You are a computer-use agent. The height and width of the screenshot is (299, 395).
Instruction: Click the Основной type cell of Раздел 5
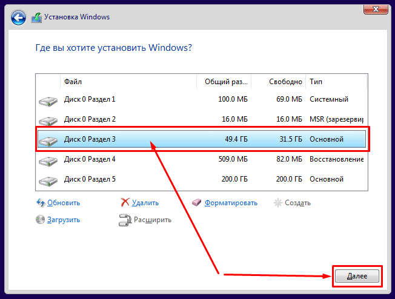click(x=327, y=179)
